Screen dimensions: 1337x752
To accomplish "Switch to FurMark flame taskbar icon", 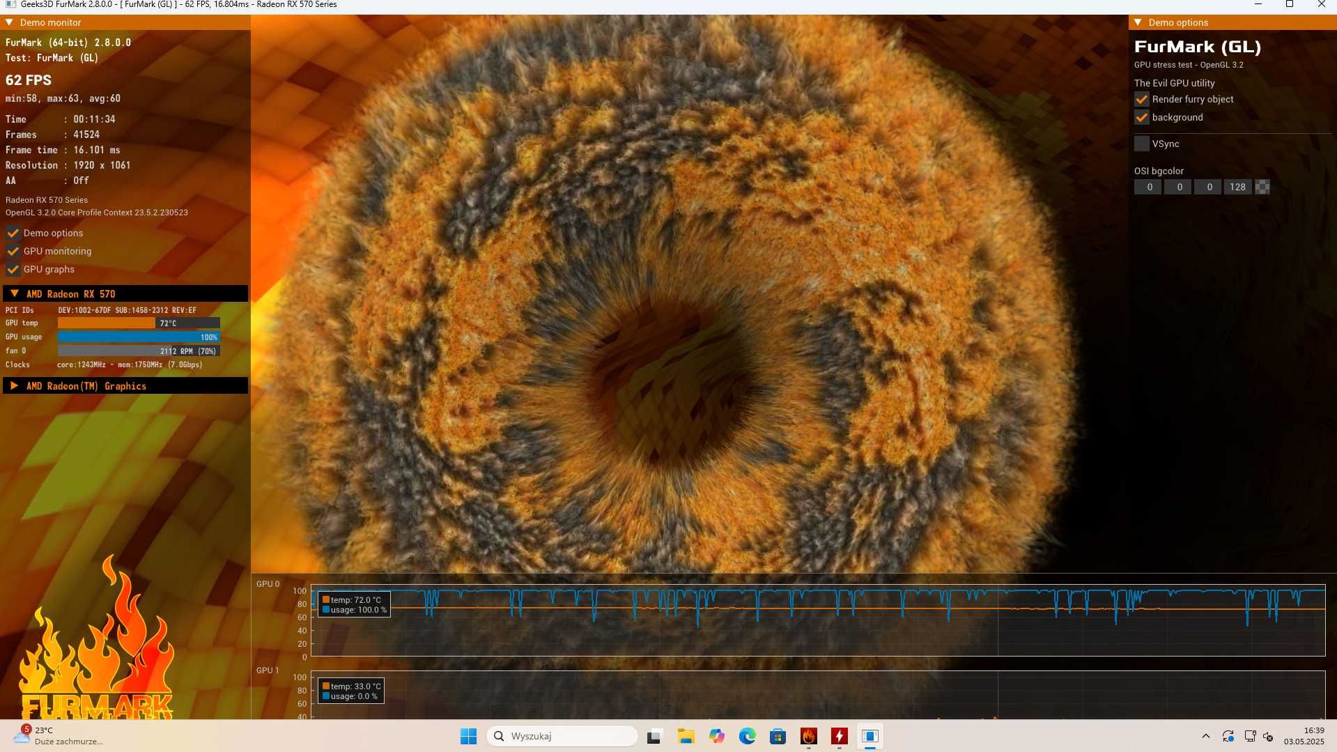I will pos(808,736).
